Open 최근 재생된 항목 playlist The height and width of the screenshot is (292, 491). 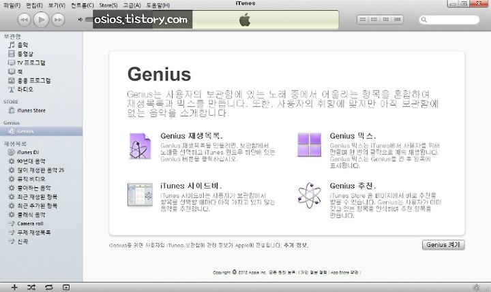coord(42,197)
